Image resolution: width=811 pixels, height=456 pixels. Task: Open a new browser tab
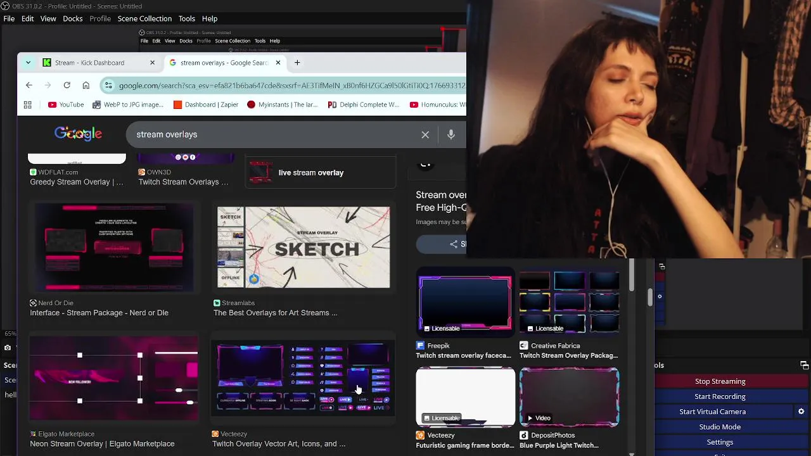click(x=297, y=63)
